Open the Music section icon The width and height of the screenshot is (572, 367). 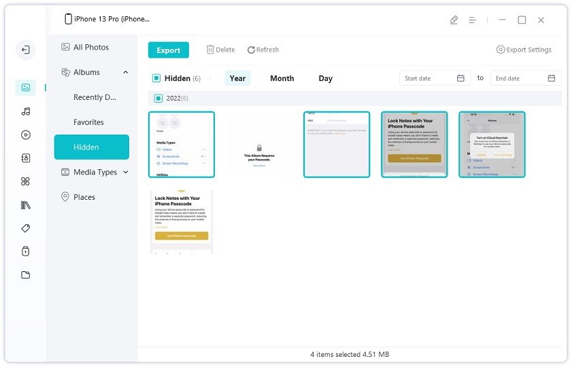[x=26, y=111]
